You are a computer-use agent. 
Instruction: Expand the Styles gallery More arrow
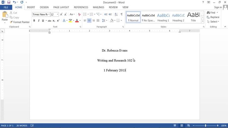(203, 21)
